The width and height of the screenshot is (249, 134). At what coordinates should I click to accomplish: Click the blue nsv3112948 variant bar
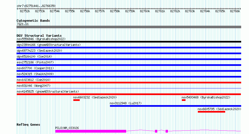coord(175,106)
